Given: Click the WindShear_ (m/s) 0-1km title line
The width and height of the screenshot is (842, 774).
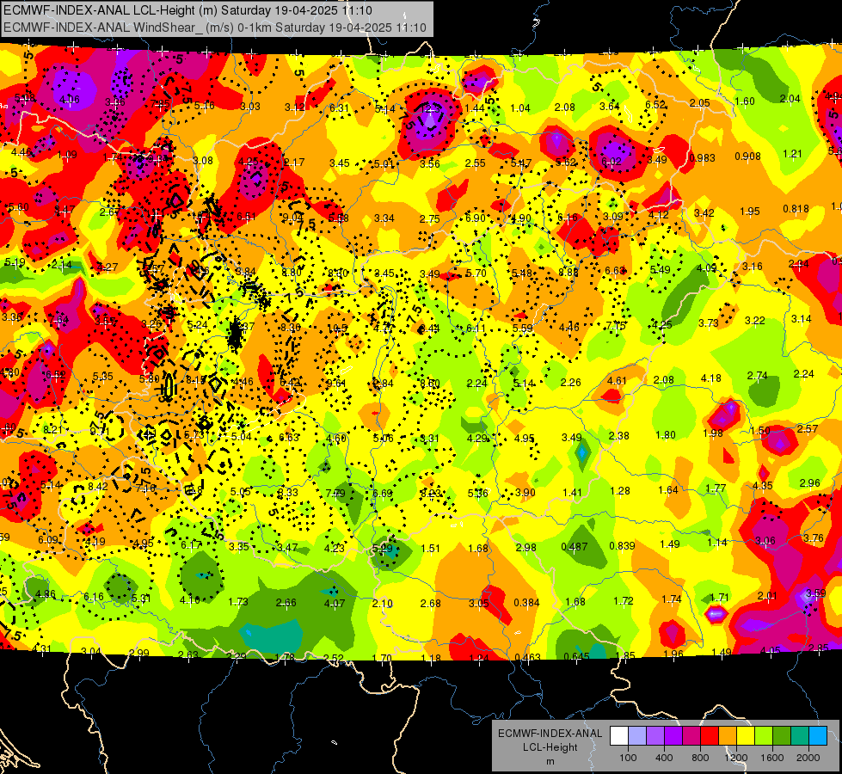Looking at the screenshot, I should [215, 28].
